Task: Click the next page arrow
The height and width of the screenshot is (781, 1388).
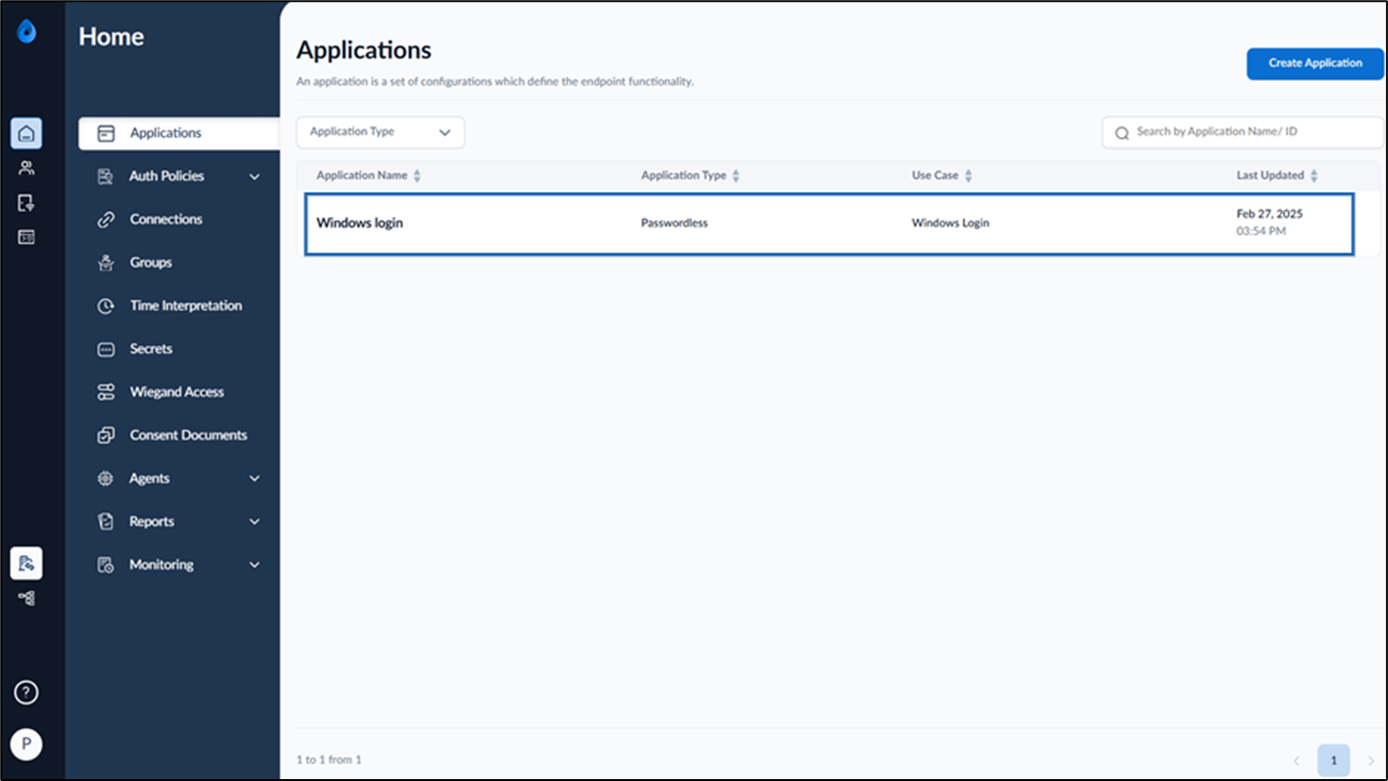Action: coord(1371,760)
